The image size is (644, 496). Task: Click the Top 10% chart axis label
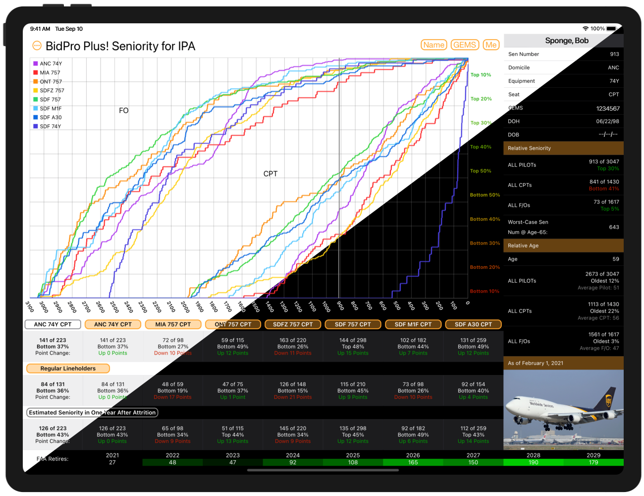[x=481, y=75]
